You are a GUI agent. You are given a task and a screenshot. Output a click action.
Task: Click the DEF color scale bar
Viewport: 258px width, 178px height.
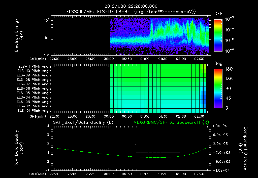pyautogui.click(x=218, y=35)
